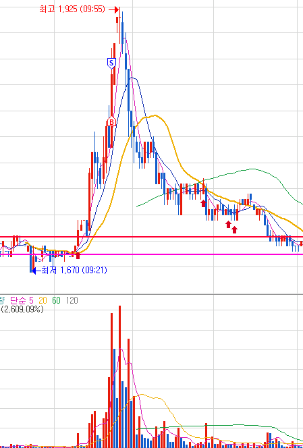The height and width of the screenshot is (448, 303).
Task: Click the 최저 1,670 (09:21) low price label
Action: click(74, 270)
